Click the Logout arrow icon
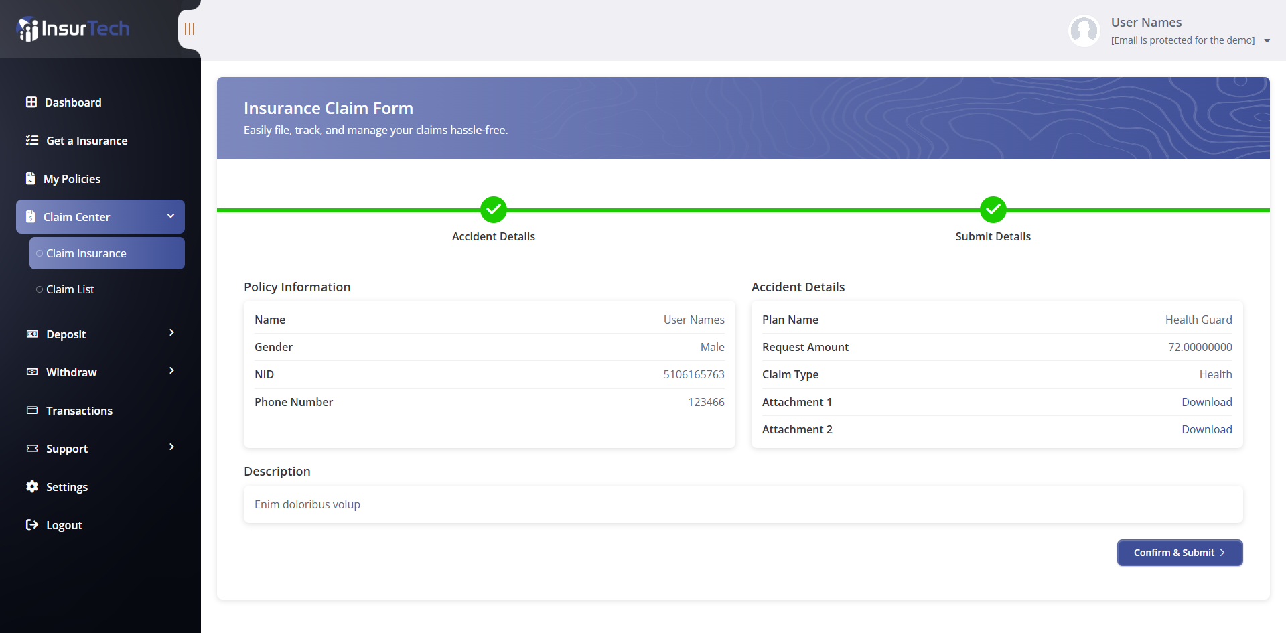 point(32,524)
